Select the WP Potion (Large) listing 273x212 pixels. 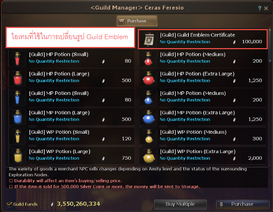click(x=72, y=156)
